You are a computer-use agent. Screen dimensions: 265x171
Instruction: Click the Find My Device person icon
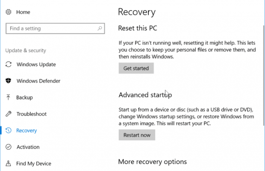[8, 163]
